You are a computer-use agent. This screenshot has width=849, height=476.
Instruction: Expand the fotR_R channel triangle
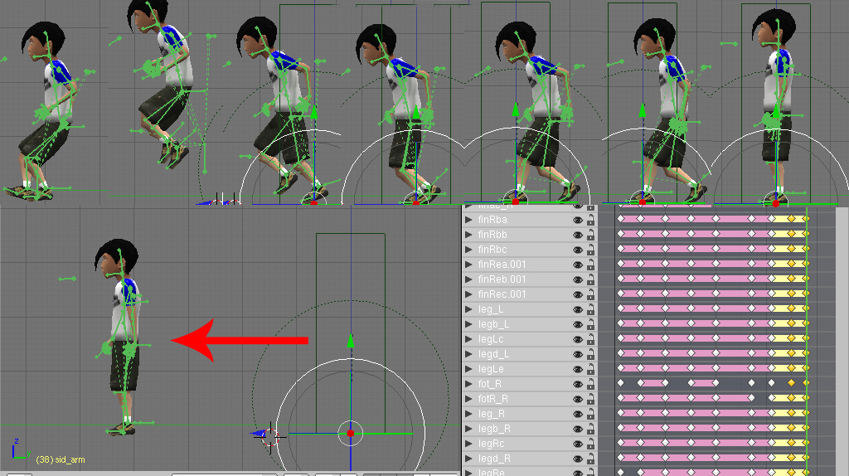(468, 399)
